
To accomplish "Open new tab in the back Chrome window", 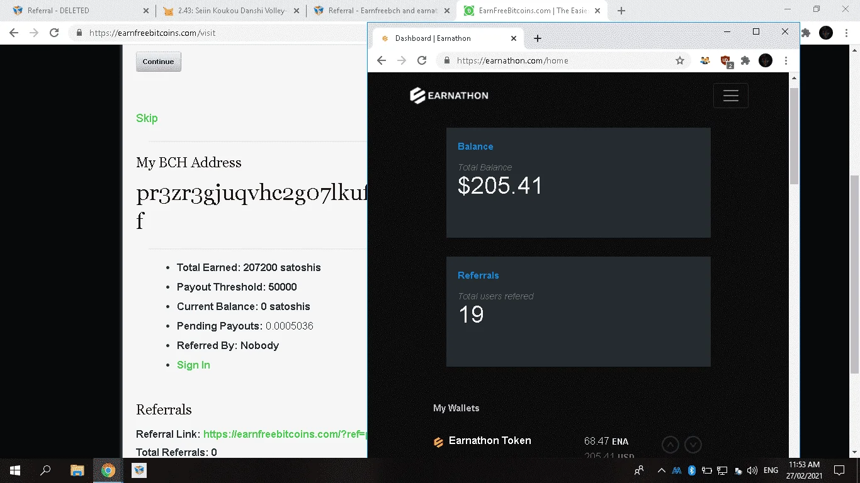I will 621,11.
